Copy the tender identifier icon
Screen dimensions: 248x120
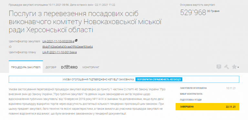coord(76,40)
